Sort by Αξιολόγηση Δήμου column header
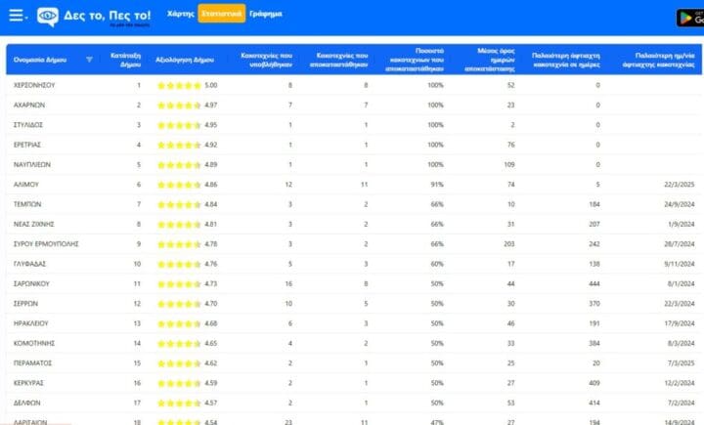 [185, 60]
